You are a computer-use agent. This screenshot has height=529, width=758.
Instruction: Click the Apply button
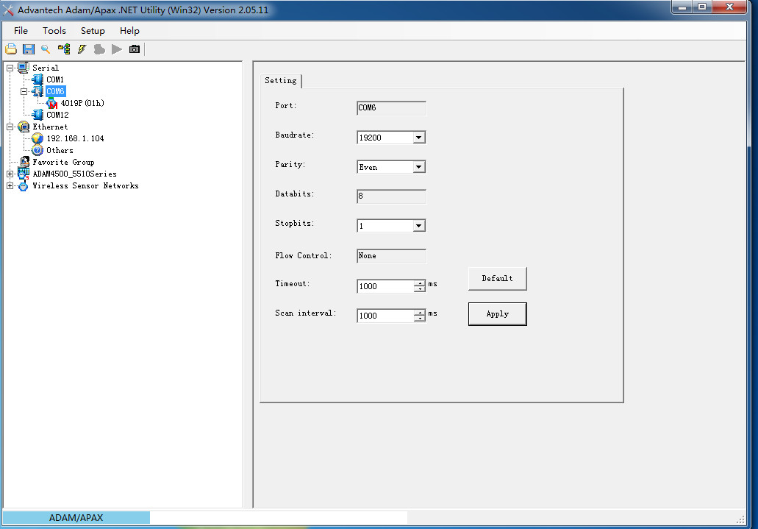[x=498, y=314]
